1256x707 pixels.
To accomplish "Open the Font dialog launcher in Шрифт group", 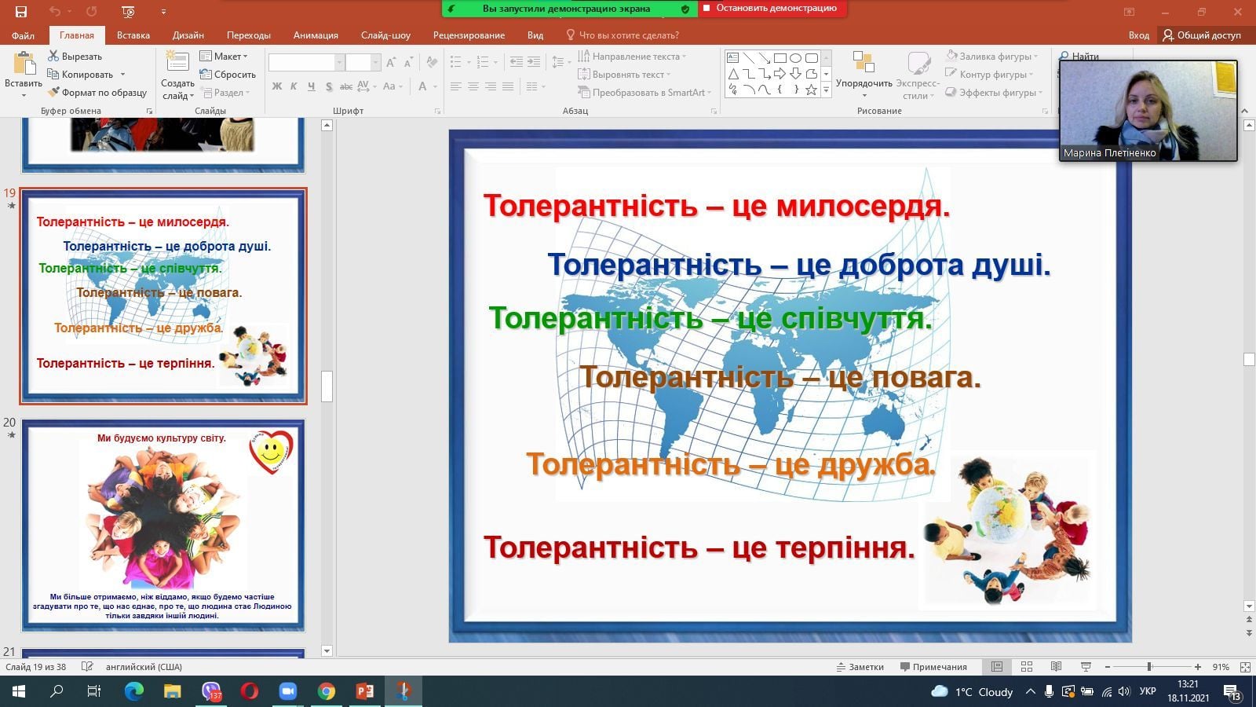I will point(437,112).
